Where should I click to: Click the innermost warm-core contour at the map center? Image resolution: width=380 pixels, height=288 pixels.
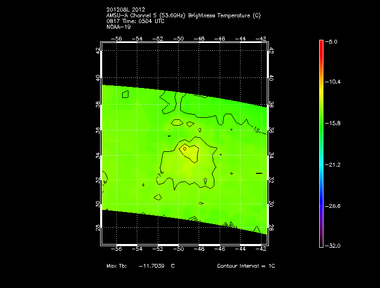(189, 151)
